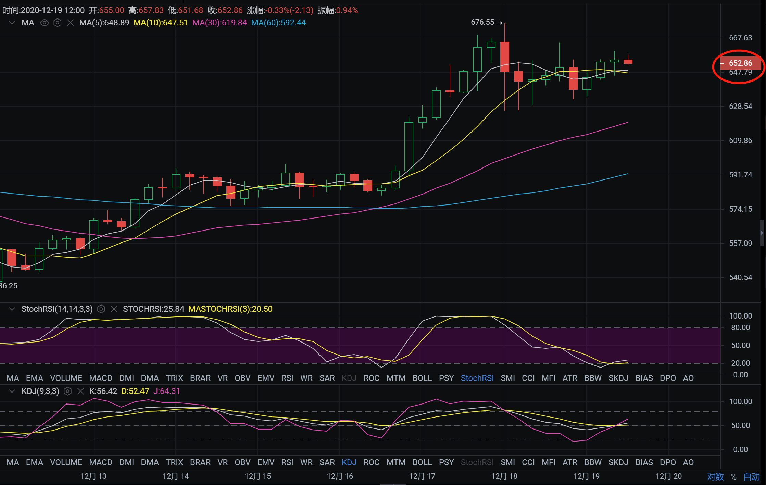Enable auto scale 自动
The image size is (766, 485).
[x=752, y=476]
